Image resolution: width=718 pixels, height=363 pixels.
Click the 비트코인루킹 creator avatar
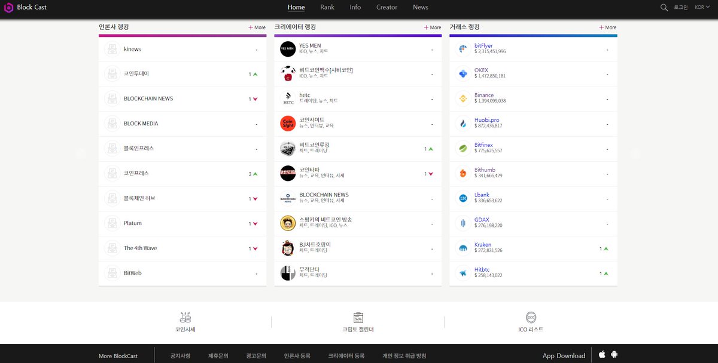288,148
